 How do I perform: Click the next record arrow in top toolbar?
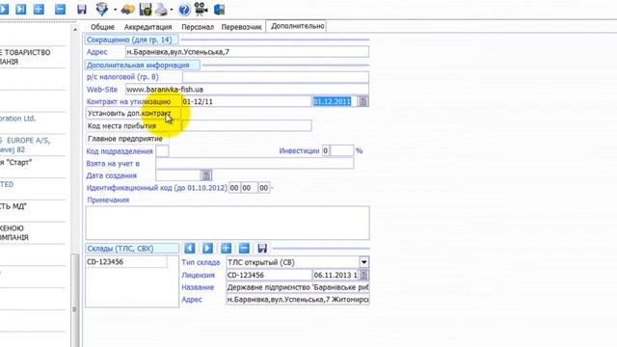coord(4,9)
